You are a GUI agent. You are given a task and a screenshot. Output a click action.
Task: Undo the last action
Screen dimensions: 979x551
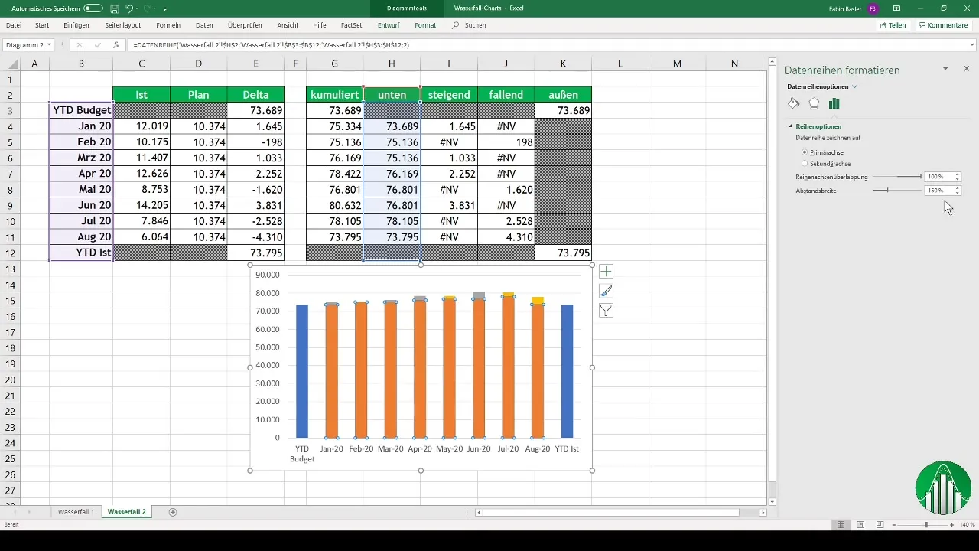128,8
